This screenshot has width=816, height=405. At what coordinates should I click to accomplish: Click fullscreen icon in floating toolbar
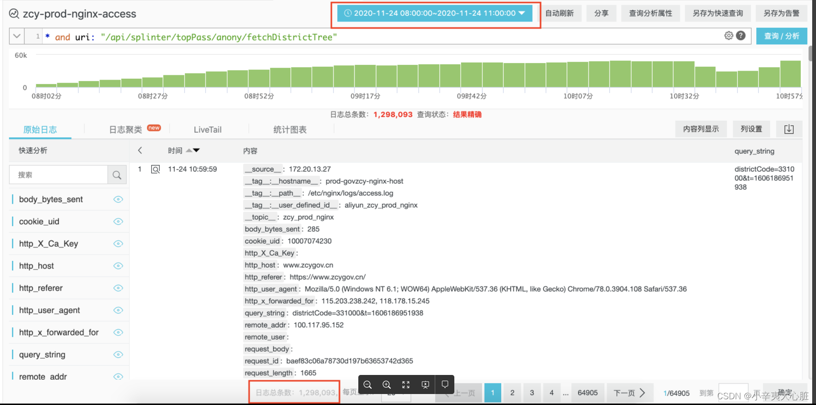click(406, 384)
